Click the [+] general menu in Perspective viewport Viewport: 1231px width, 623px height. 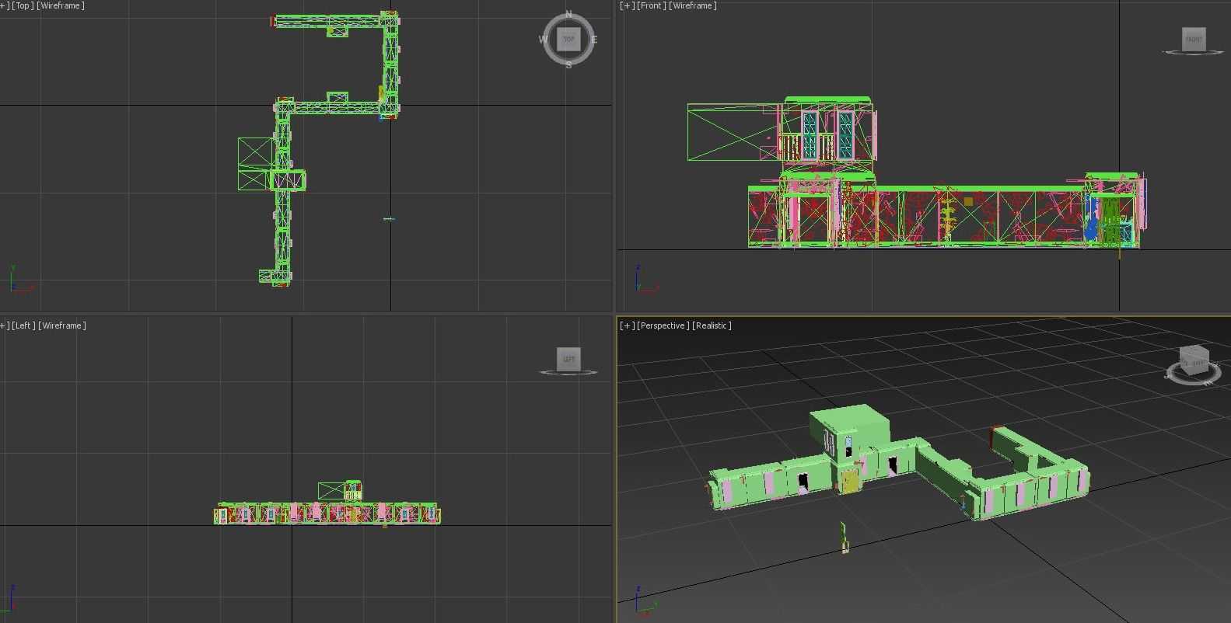point(626,326)
